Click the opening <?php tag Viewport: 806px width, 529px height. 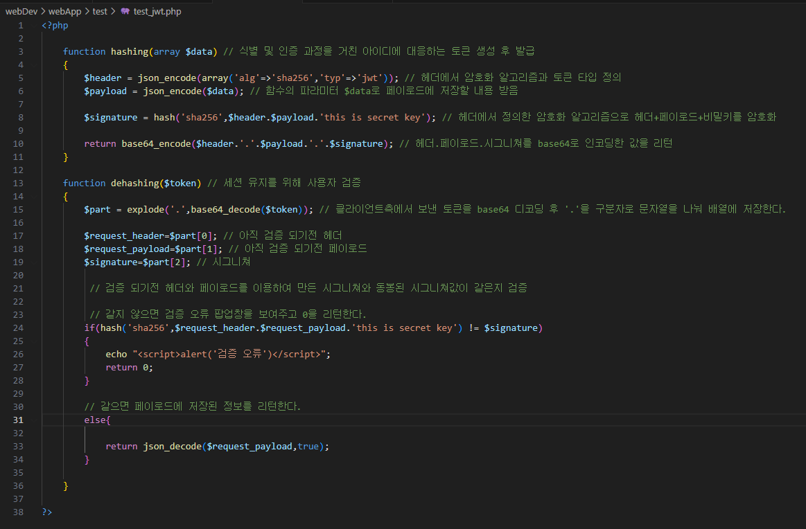tap(55, 25)
